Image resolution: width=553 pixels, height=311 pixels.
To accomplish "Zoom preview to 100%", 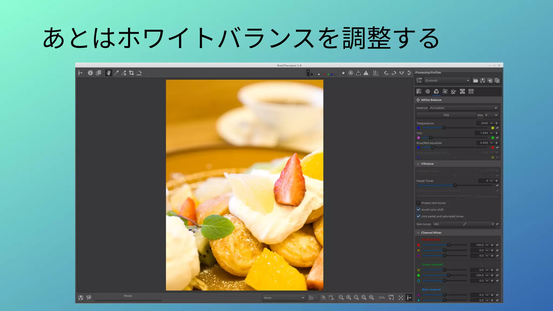I will click(x=371, y=298).
